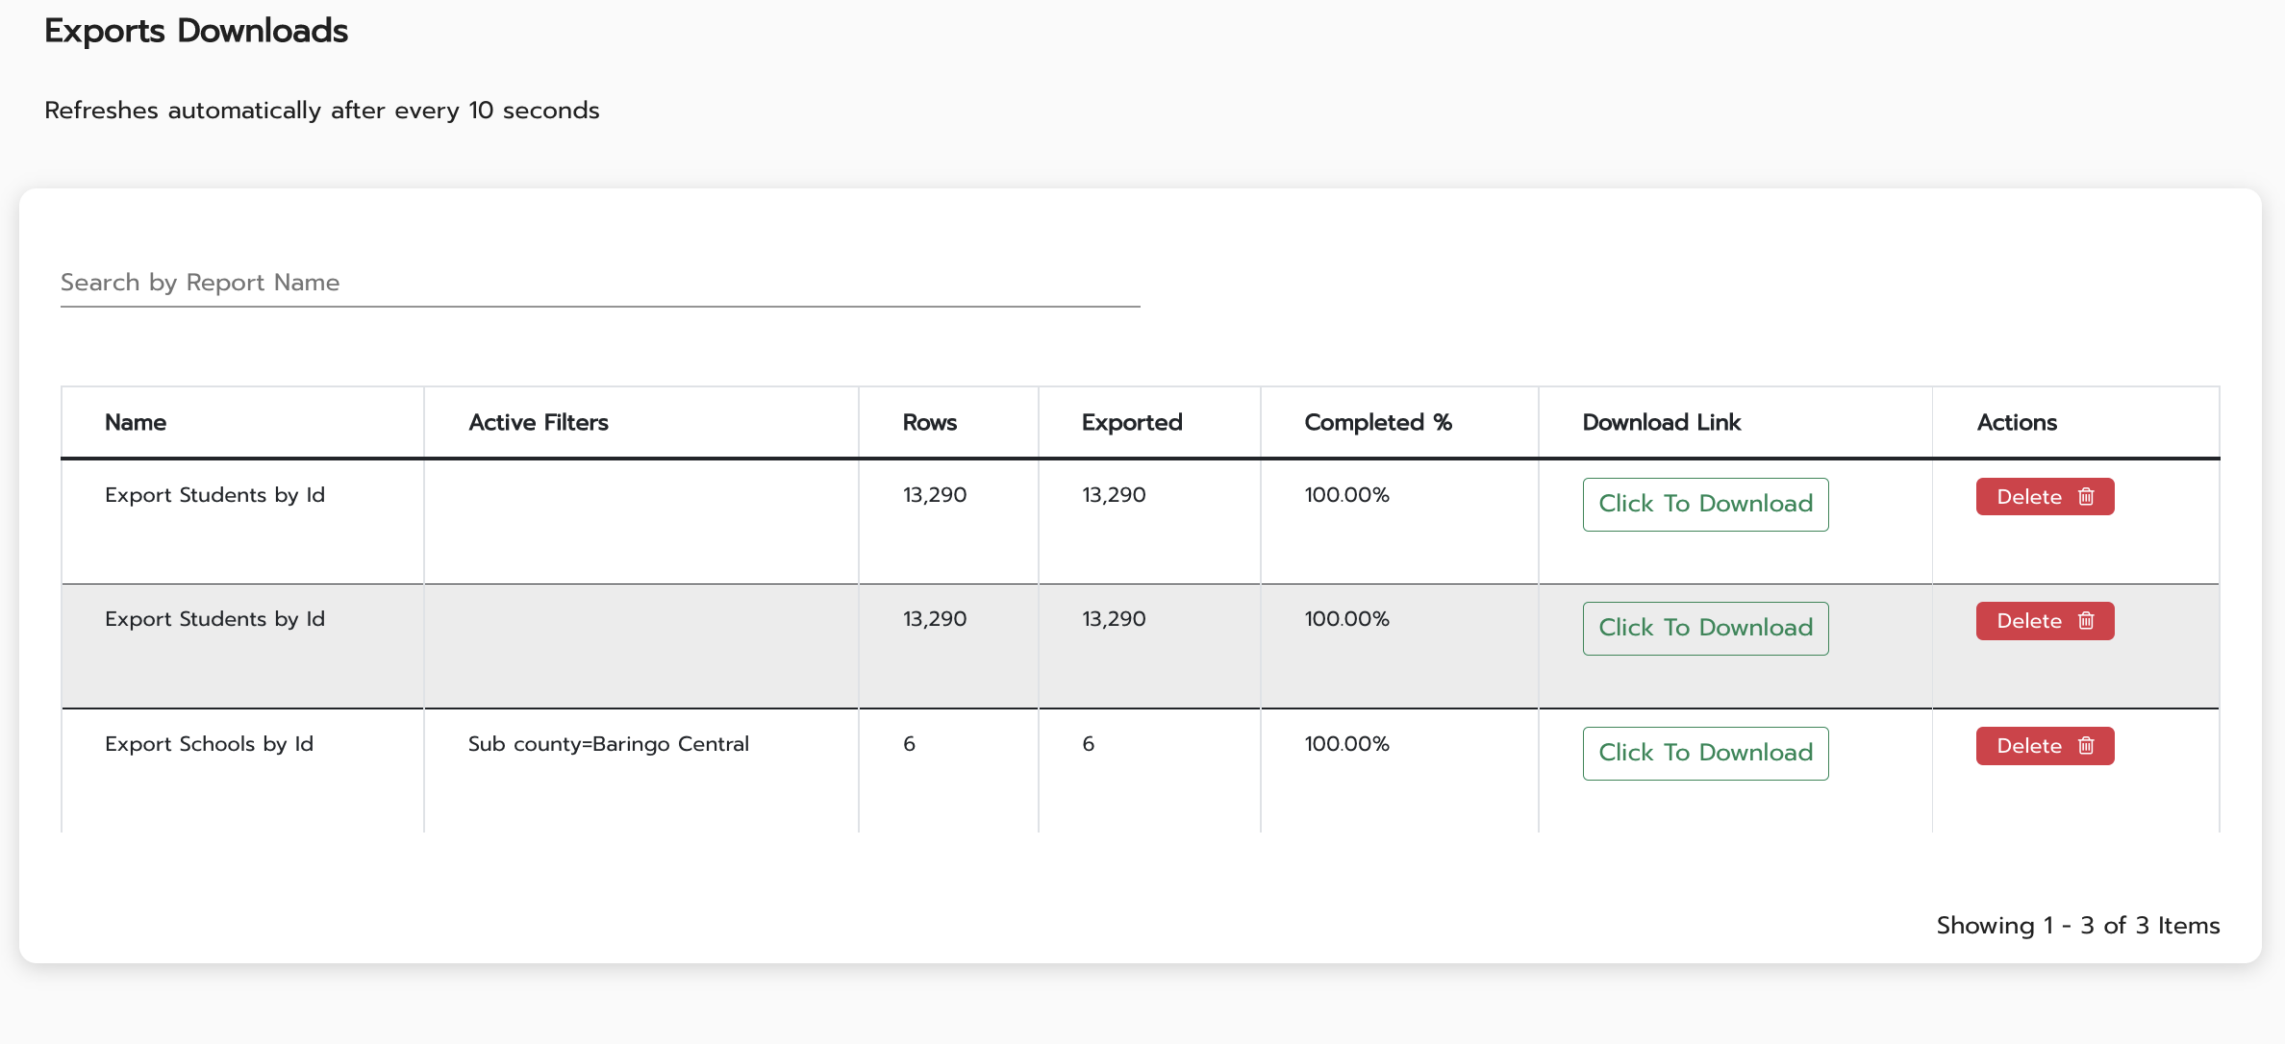Click the Showing 1 - 3 of 3 Items text
The height and width of the screenshot is (1044, 2285).
coord(2077,926)
